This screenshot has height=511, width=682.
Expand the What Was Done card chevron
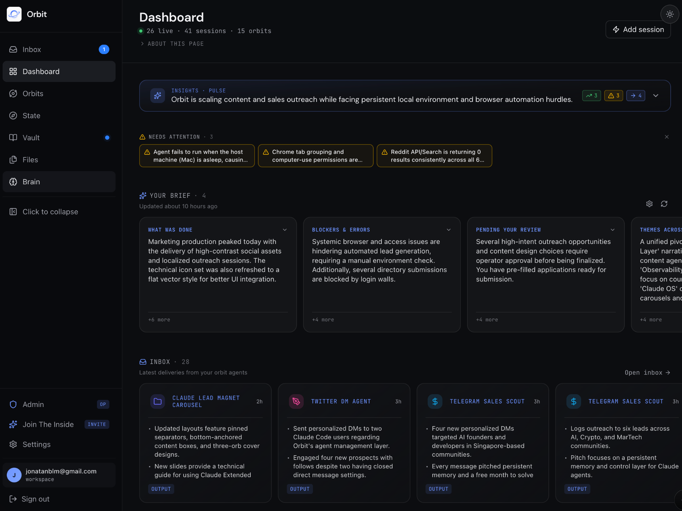click(x=285, y=230)
